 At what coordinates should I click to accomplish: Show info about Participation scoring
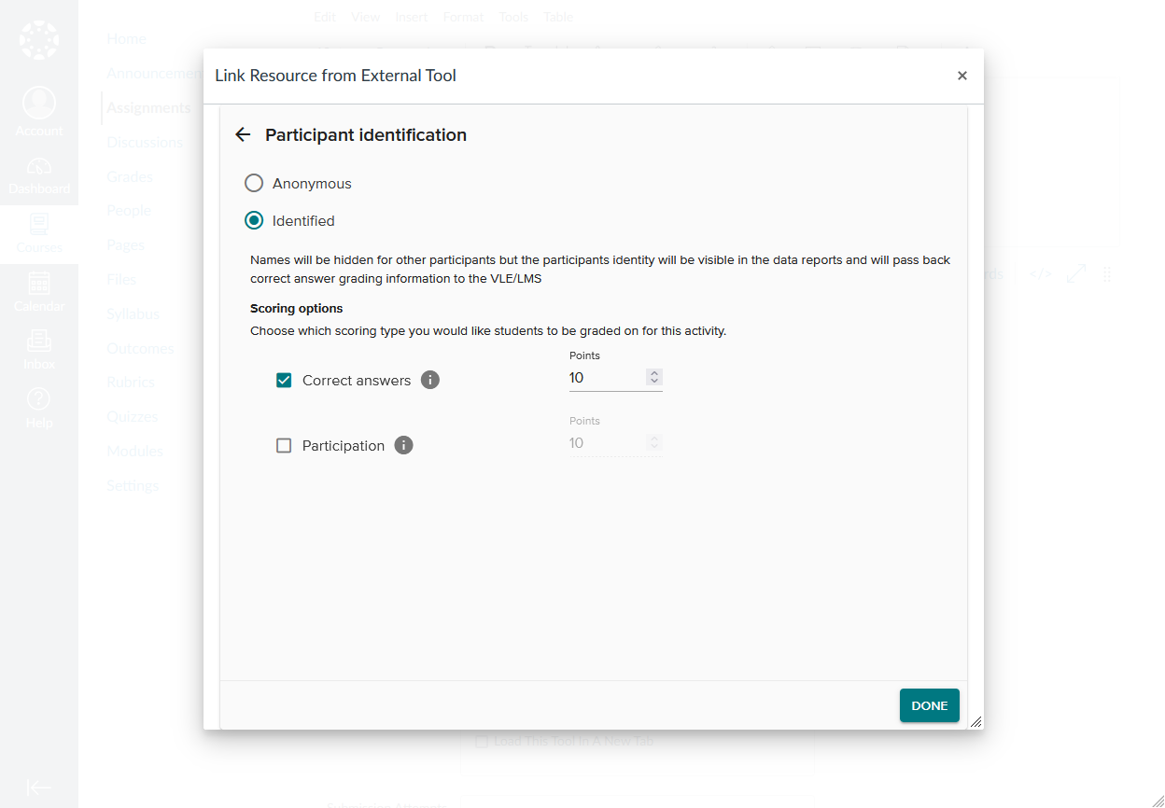tap(403, 445)
